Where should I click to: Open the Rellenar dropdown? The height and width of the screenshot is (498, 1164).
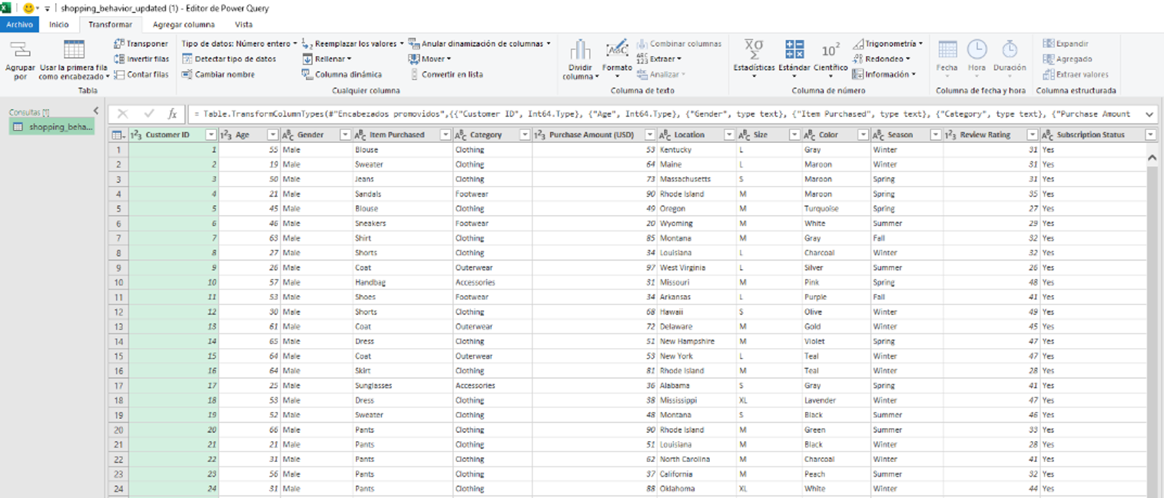tap(327, 59)
